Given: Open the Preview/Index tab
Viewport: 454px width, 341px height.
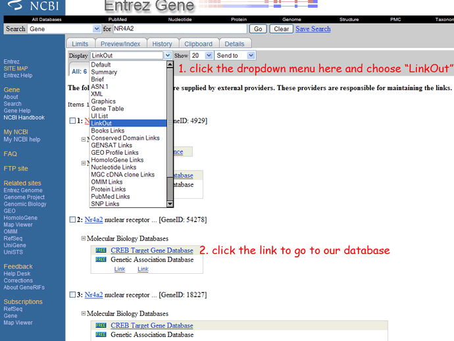Looking at the screenshot, I should tap(120, 43).
